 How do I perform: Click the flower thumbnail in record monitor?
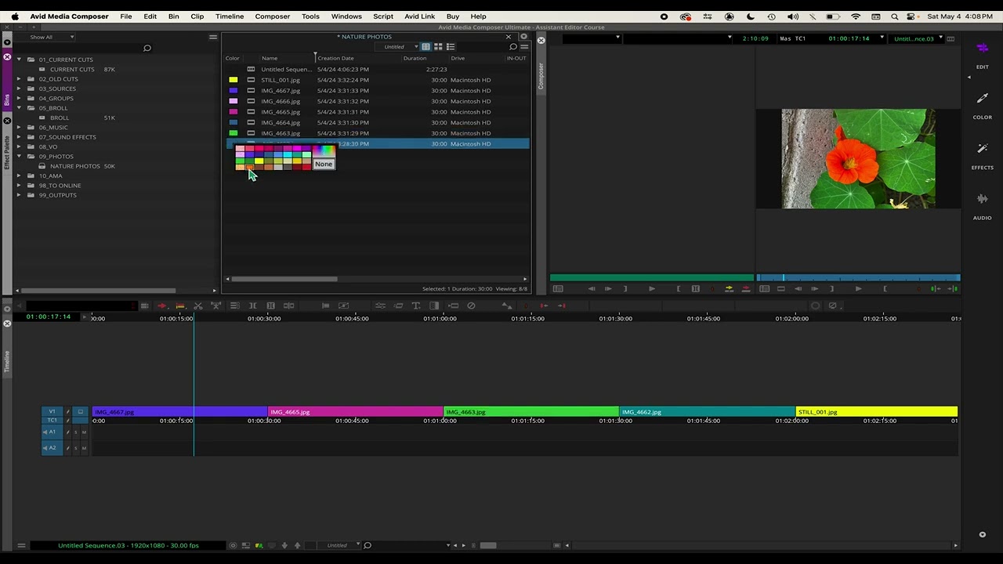click(858, 159)
